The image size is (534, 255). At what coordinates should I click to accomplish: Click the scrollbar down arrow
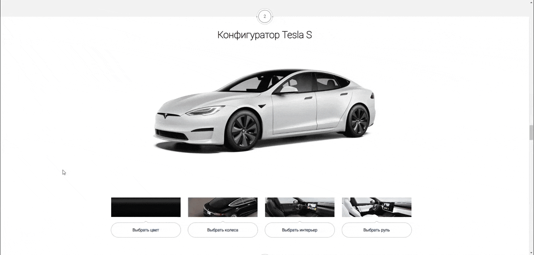click(x=531, y=253)
